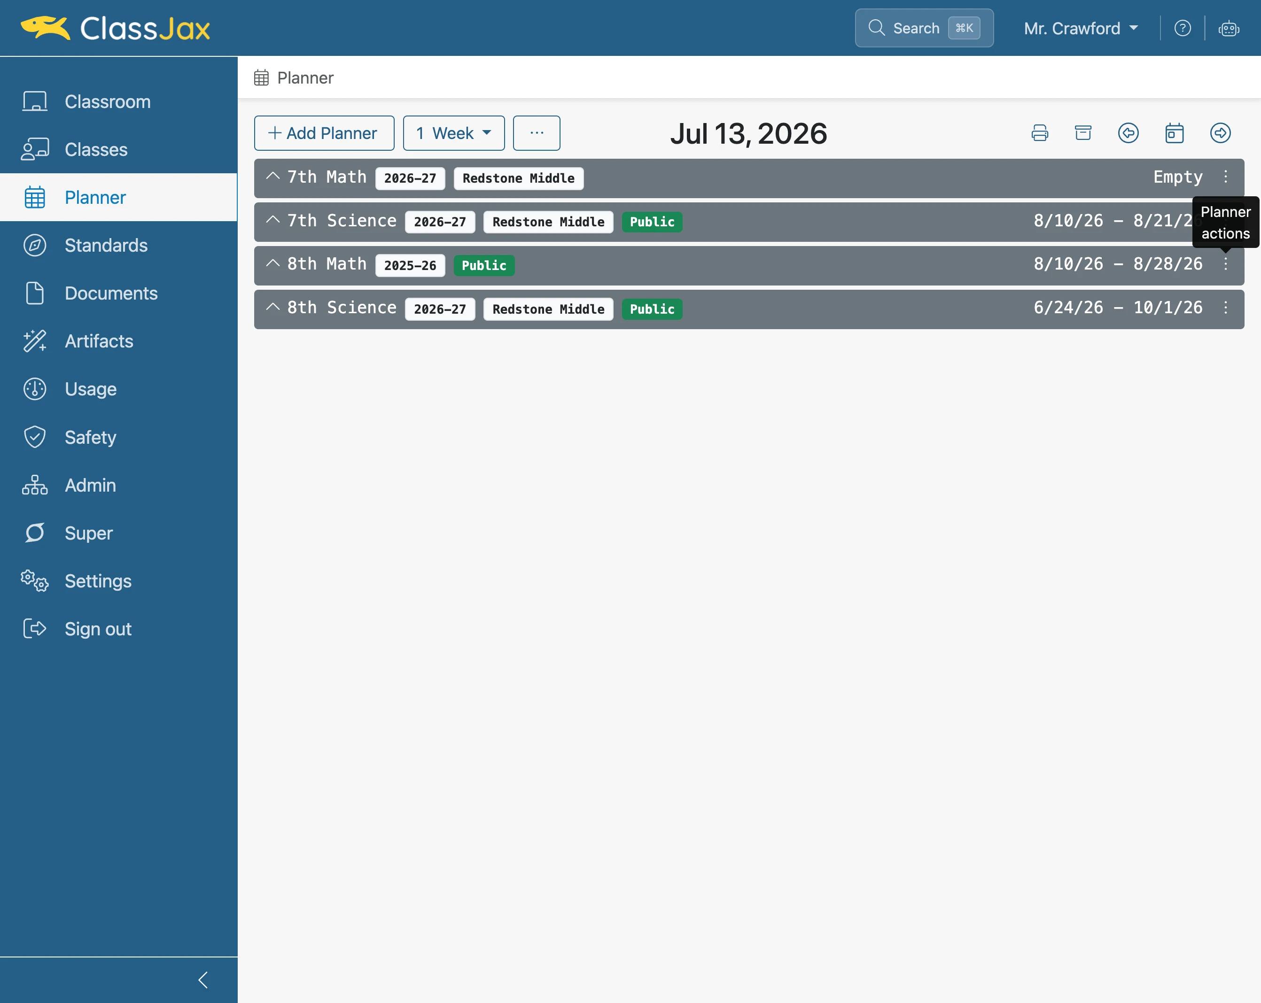The width and height of the screenshot is (1261, 1003).
Task: Open the Artifacts section
Action: coord(119,341)
